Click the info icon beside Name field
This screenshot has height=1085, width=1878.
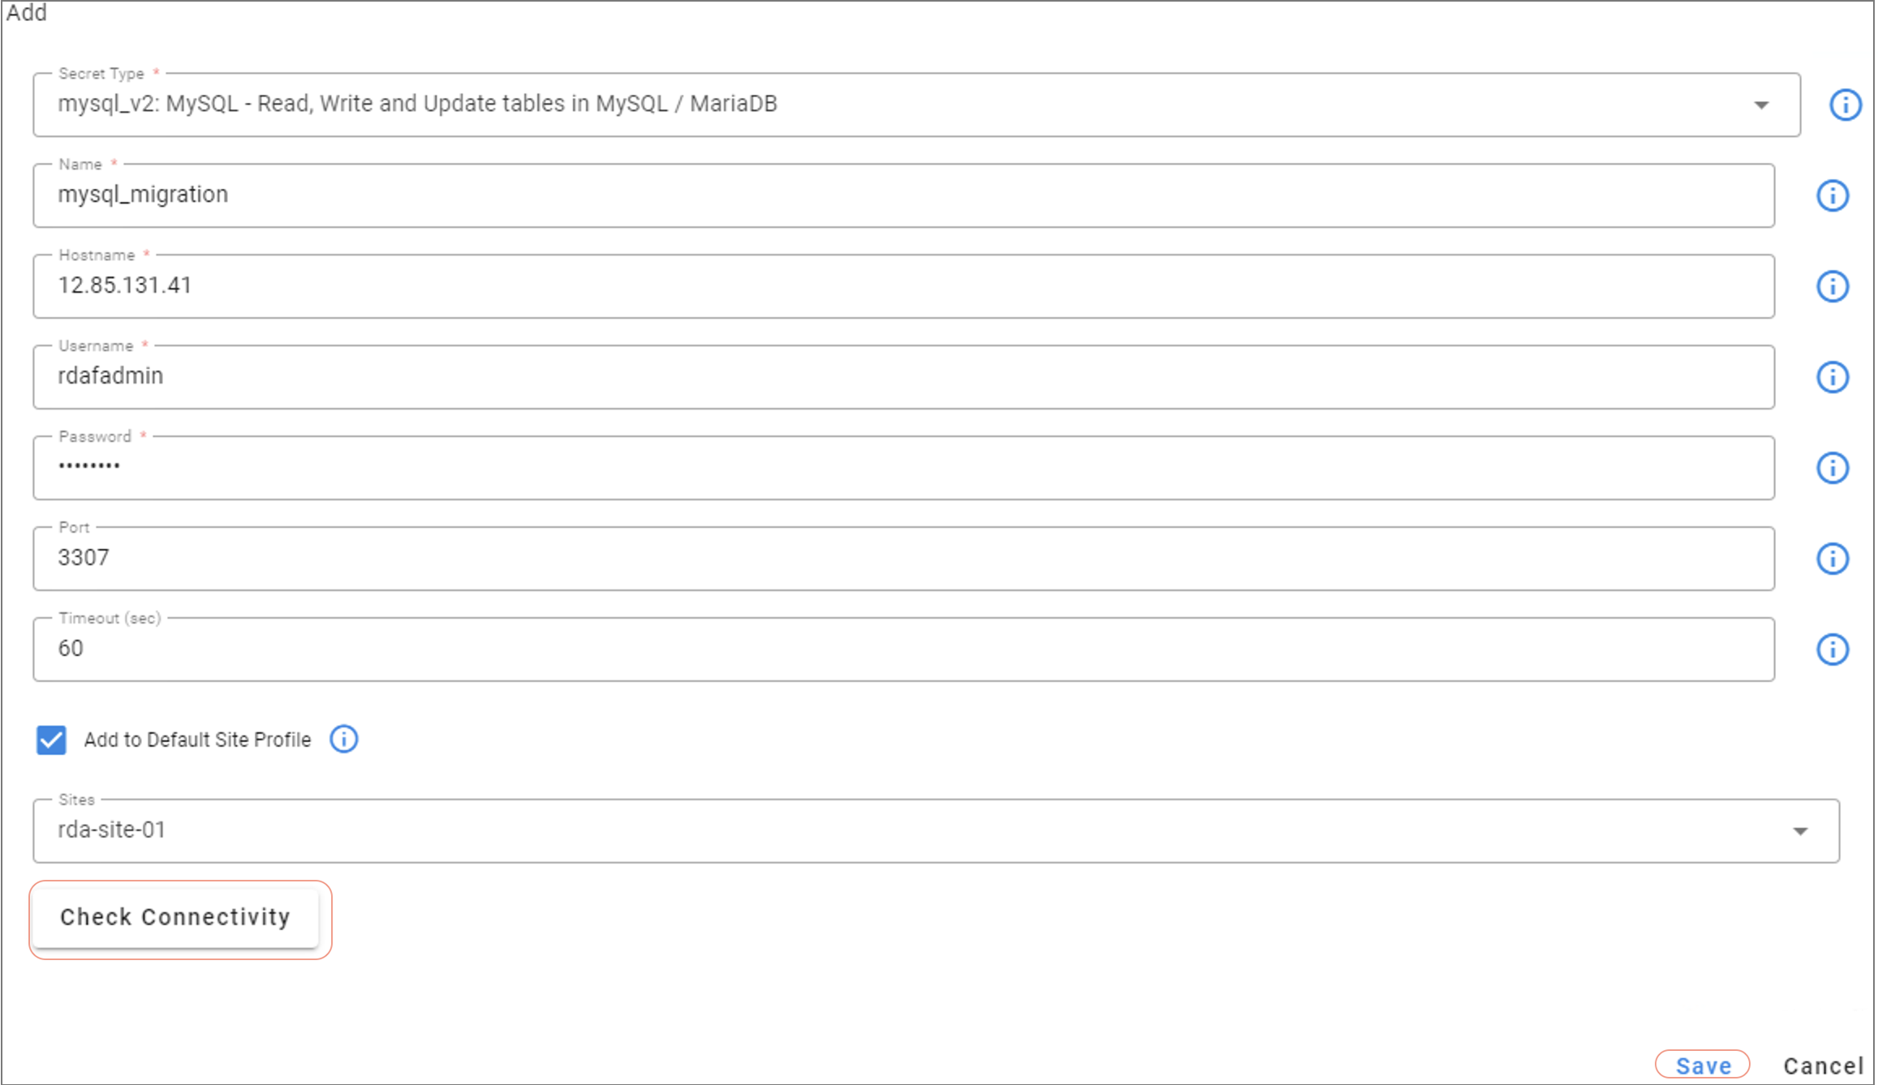click(x=1832, y=195)
